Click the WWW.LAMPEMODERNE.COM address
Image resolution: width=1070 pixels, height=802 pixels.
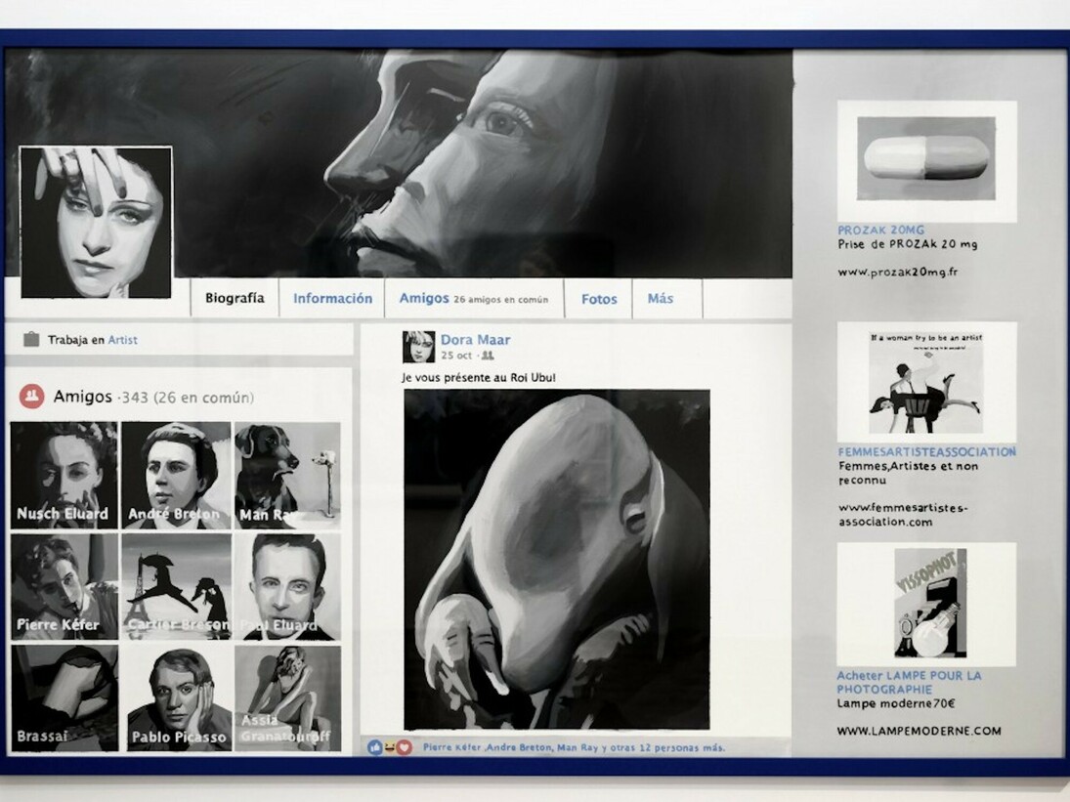coord(919,731)
